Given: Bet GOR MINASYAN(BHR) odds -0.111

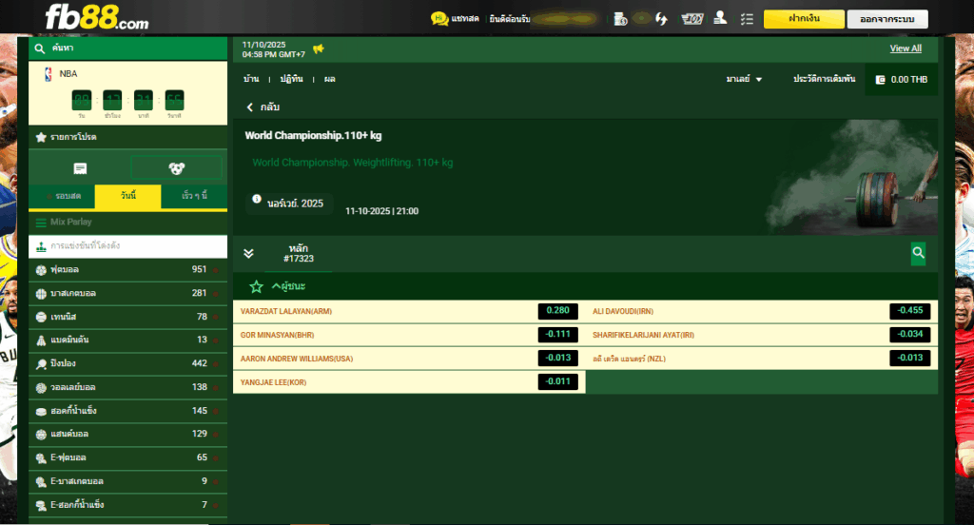Looking at the screenshot, I should pyautogui.click(x=557, y=335).
